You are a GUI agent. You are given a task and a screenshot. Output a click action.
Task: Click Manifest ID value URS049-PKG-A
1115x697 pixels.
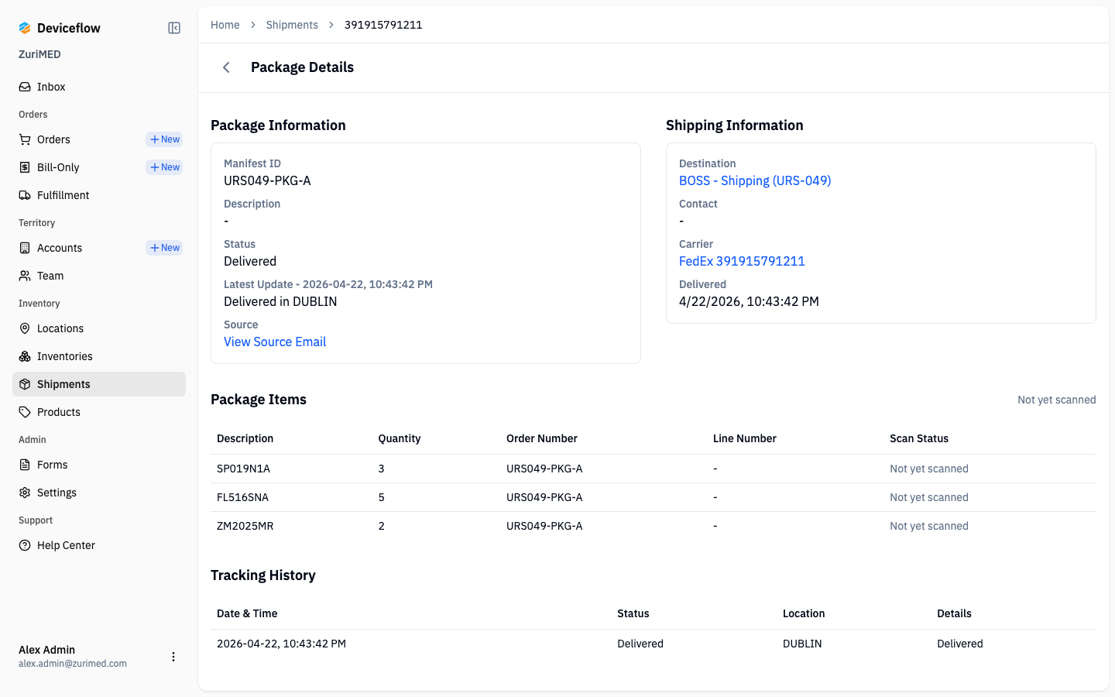pos(267,180)
